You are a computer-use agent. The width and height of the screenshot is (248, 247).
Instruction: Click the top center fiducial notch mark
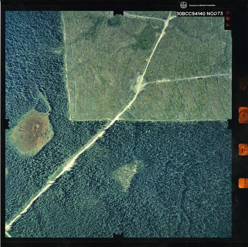[118, 13]
